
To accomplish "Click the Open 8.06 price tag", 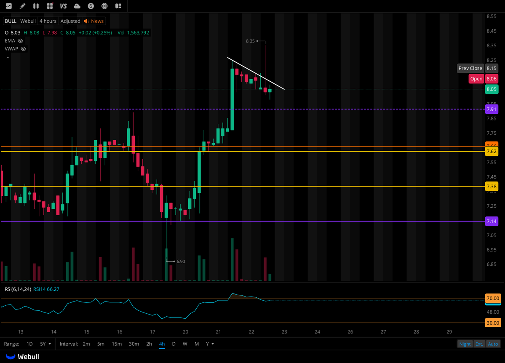I will 483,79.
